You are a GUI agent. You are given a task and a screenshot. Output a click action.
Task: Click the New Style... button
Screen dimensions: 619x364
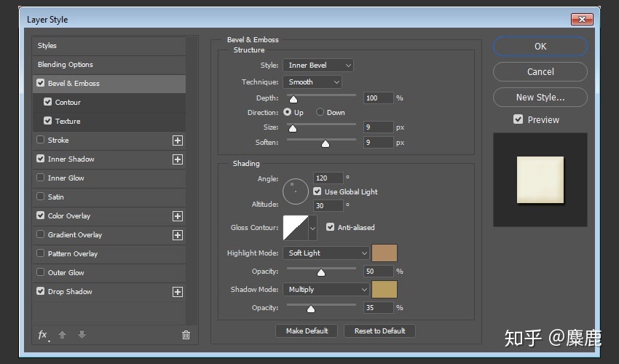(540, 97)
